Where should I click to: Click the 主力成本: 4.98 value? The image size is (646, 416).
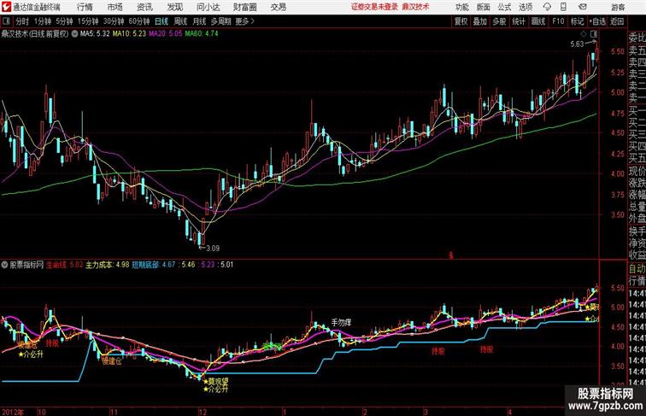[x=107, y=265]
